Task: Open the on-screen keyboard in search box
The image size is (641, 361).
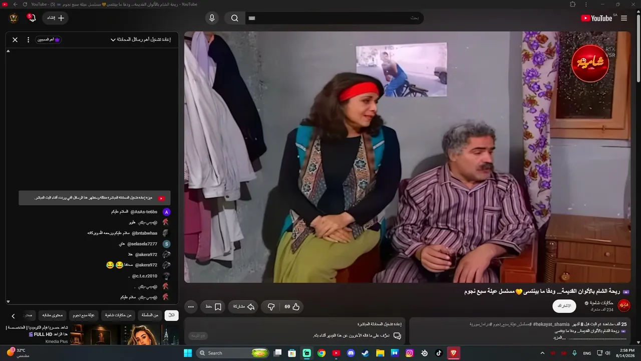Action: point(252,18)
